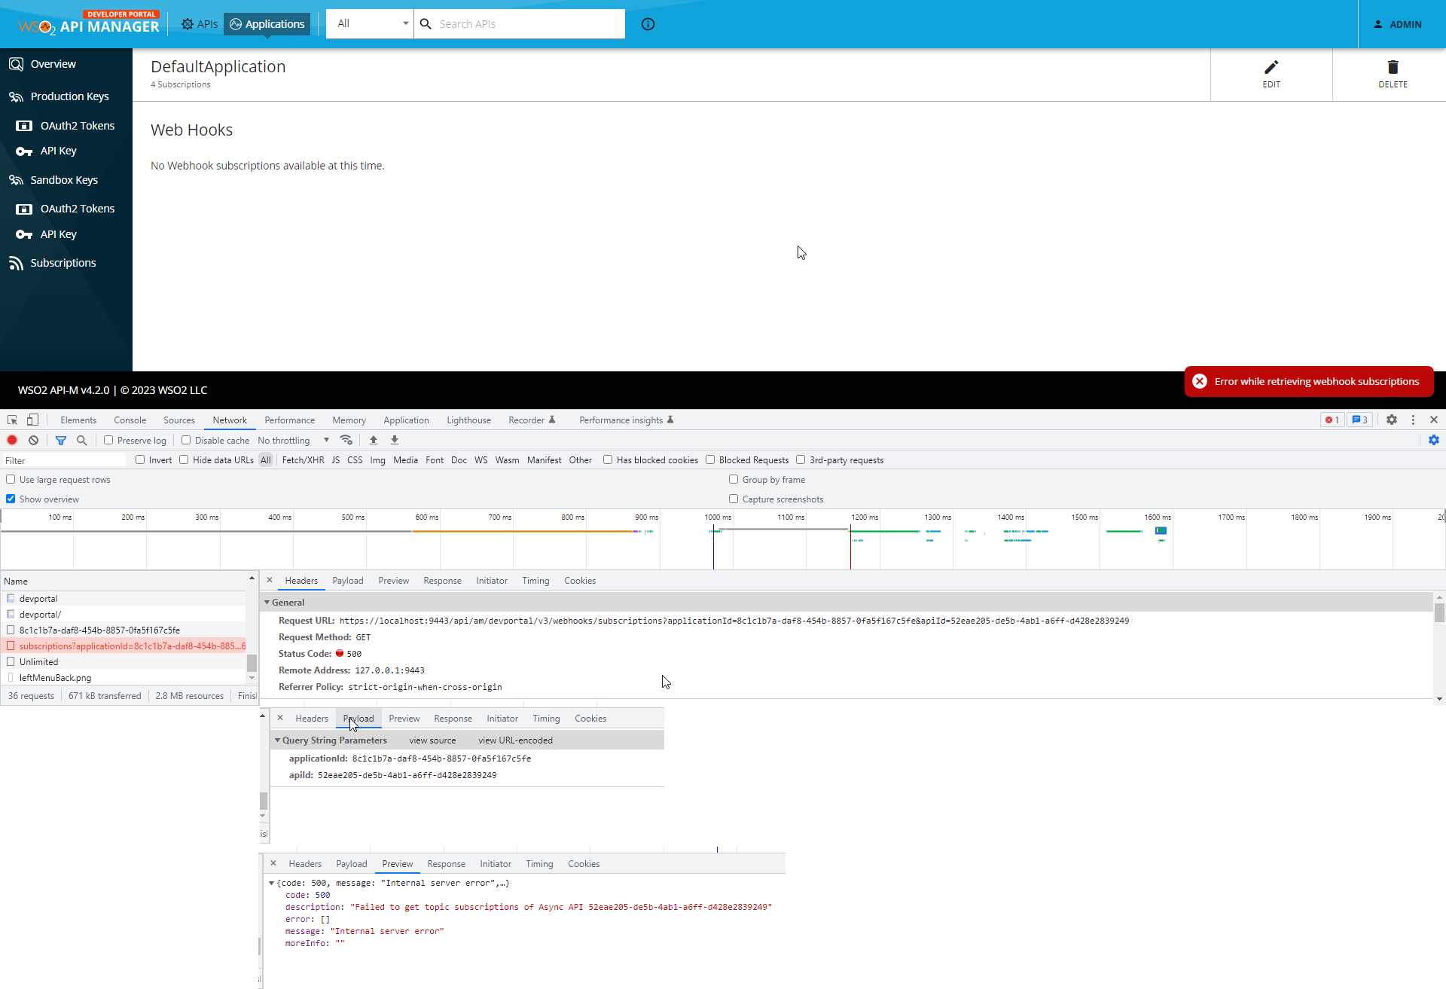This screenshot has height=989, width=1446.
Task: Collapse the General section in Headers
Action: point(269,602)
